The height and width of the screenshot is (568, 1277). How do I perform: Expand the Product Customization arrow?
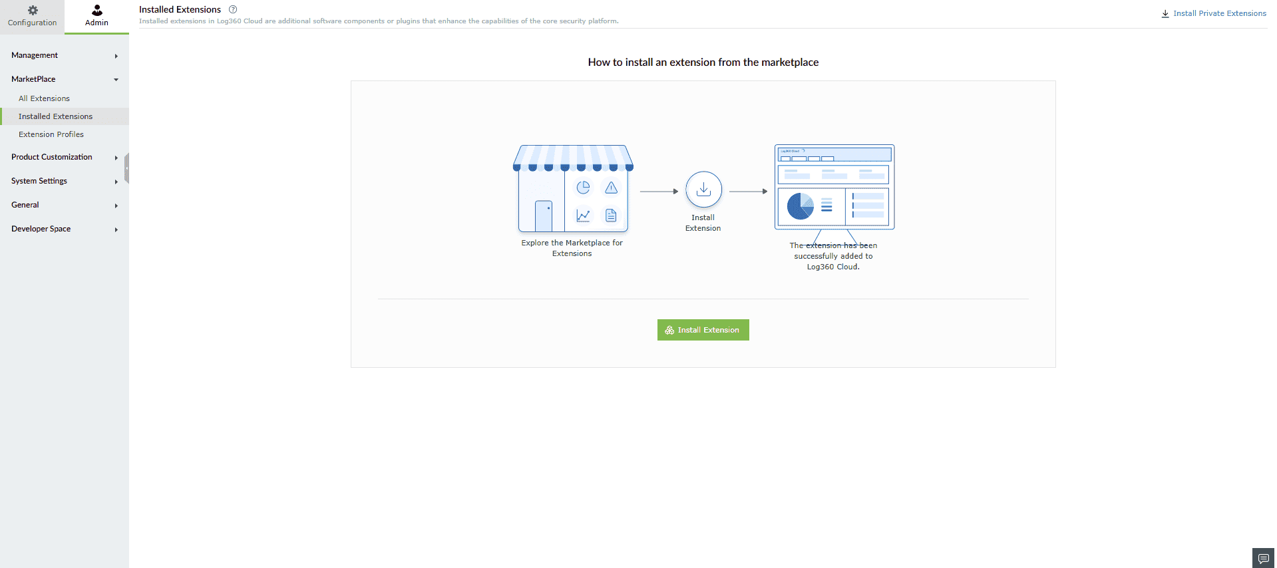[116, 158]
